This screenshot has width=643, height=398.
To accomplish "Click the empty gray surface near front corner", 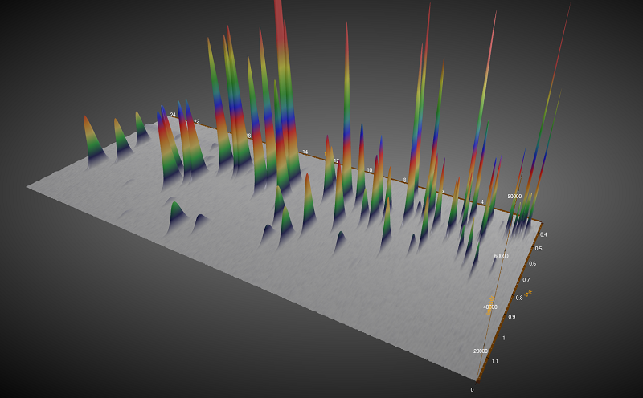I will [x=402, y=321].
